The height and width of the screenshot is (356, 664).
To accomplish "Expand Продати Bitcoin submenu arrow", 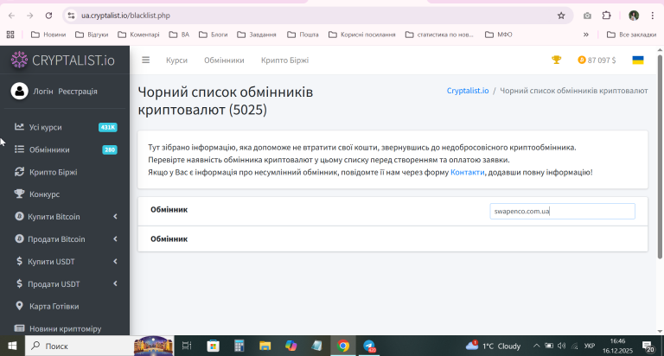I will (x=115, y=239).
